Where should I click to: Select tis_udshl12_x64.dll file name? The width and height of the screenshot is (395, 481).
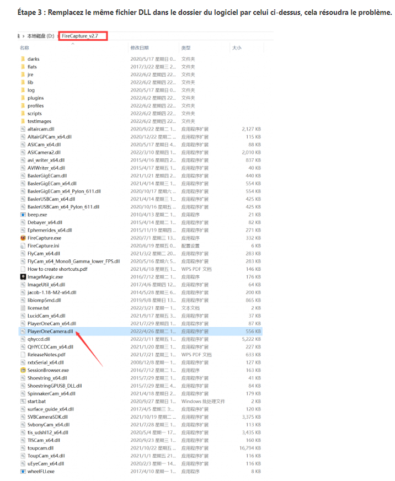tap(48, 432)
